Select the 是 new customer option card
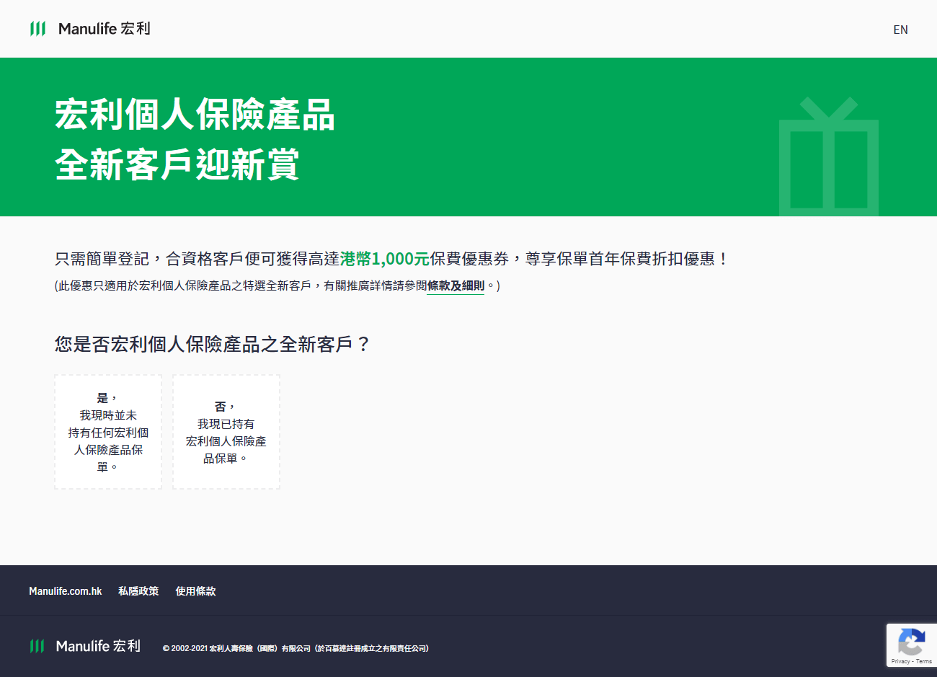Screen dimensions: 937x677 pos(108,432)
